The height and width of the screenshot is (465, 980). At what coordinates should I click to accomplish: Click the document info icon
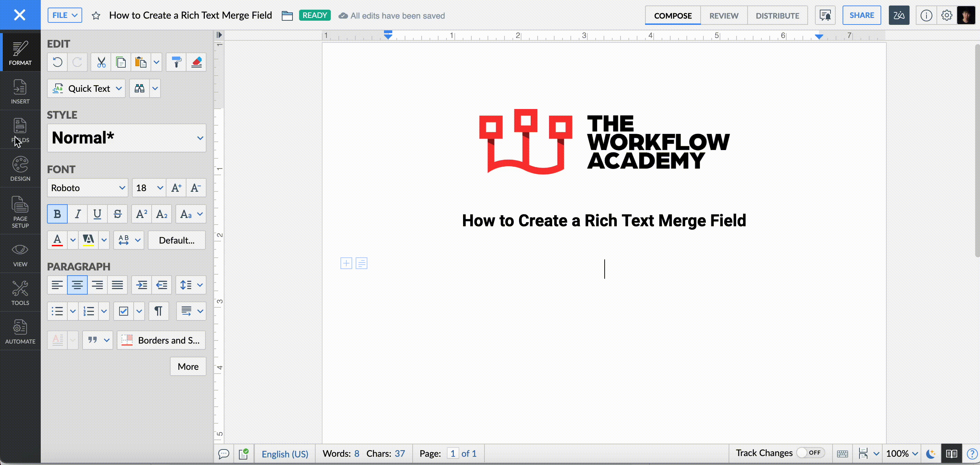pos(926,16)
